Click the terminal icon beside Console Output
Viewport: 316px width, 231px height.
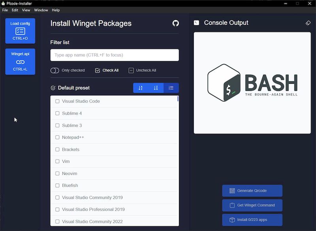point(196,23)
